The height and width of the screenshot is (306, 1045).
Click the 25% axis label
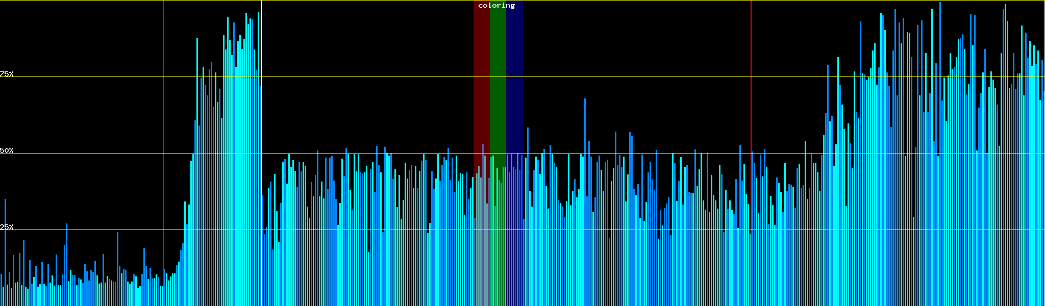point(7,227)
